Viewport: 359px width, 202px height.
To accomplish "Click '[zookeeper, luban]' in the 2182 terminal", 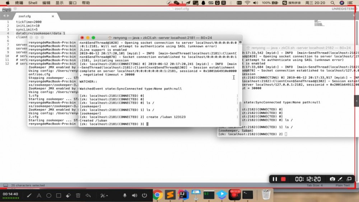I will tap(236, 130).
